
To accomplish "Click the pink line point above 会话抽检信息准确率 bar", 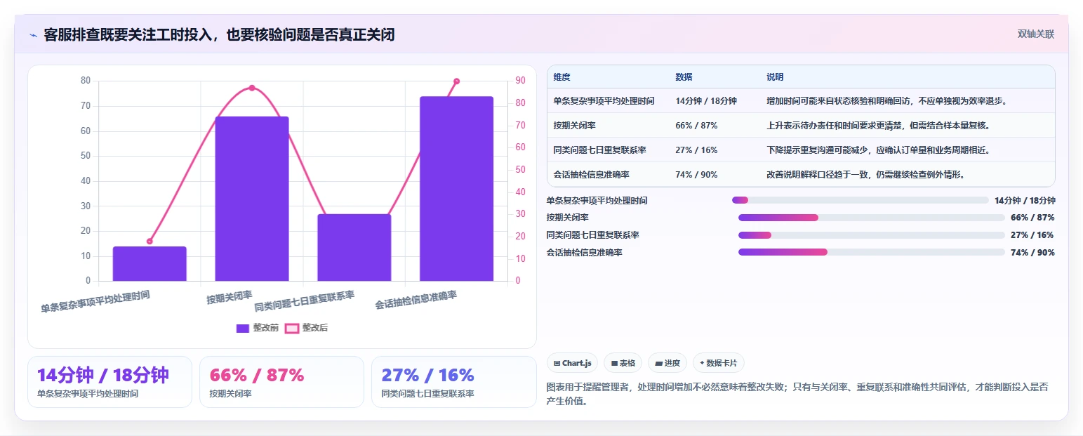I will click(456, 81).
